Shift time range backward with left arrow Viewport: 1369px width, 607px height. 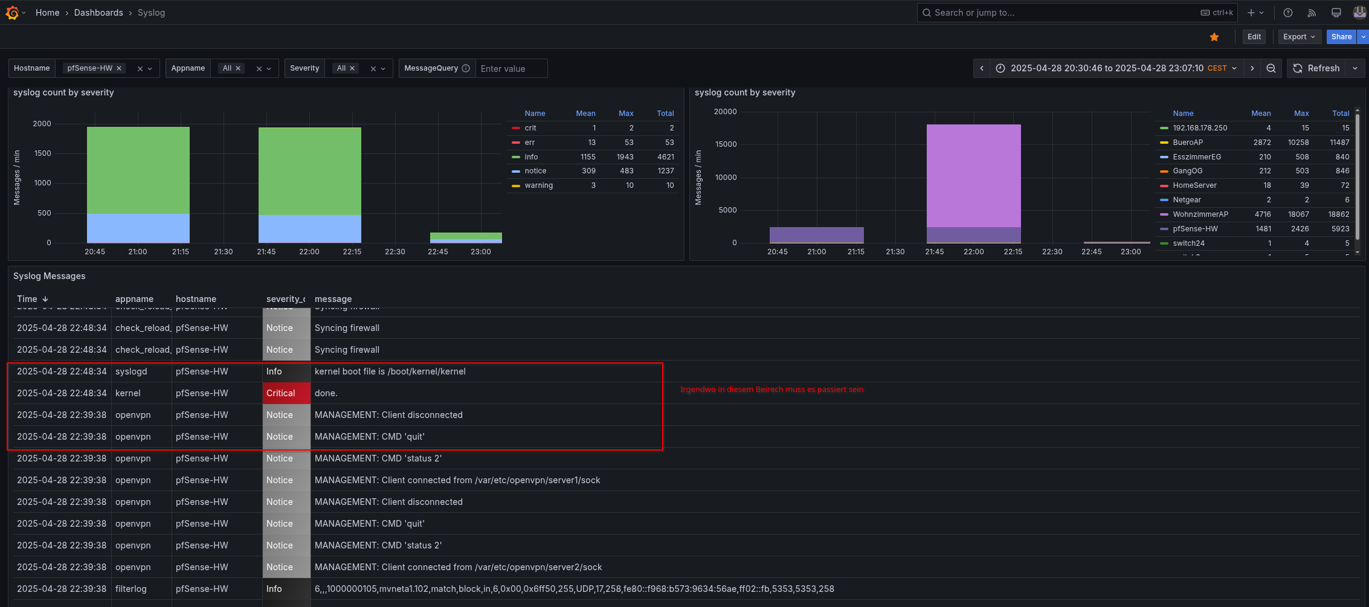pyautogui.click(x=982, y=68)
